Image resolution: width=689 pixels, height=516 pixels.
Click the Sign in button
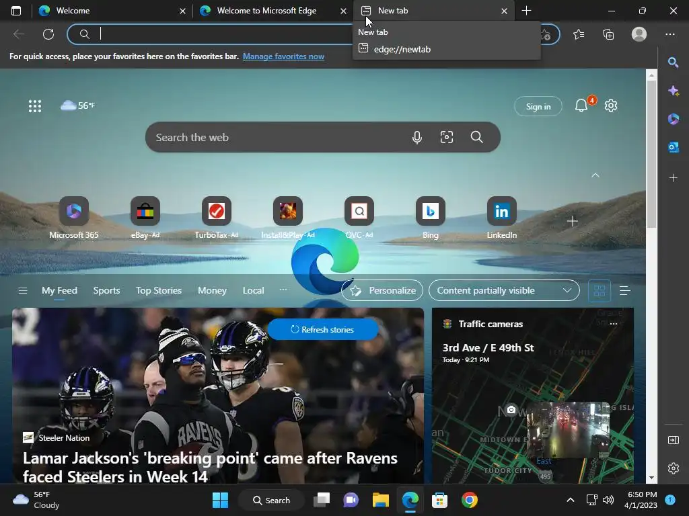pyautogui.click(x=538, y=107)
